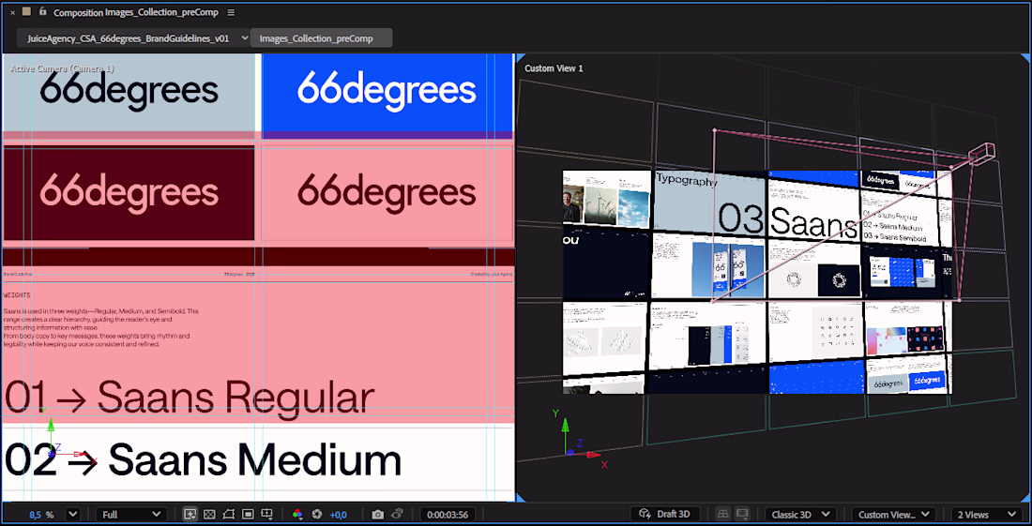Close the Composition panel tab
This screenshot has width=1032, height=526.
click(12, 12)
